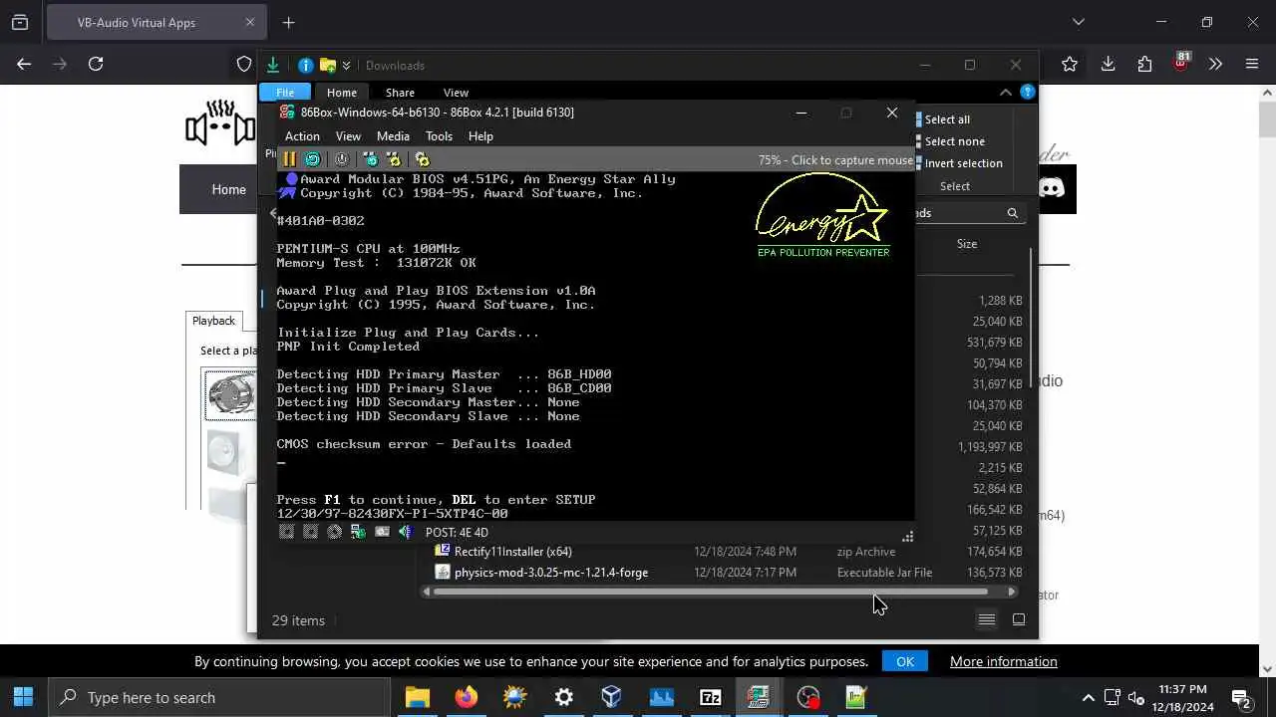Click the shield tracking protection icon

tap(244, 64)
